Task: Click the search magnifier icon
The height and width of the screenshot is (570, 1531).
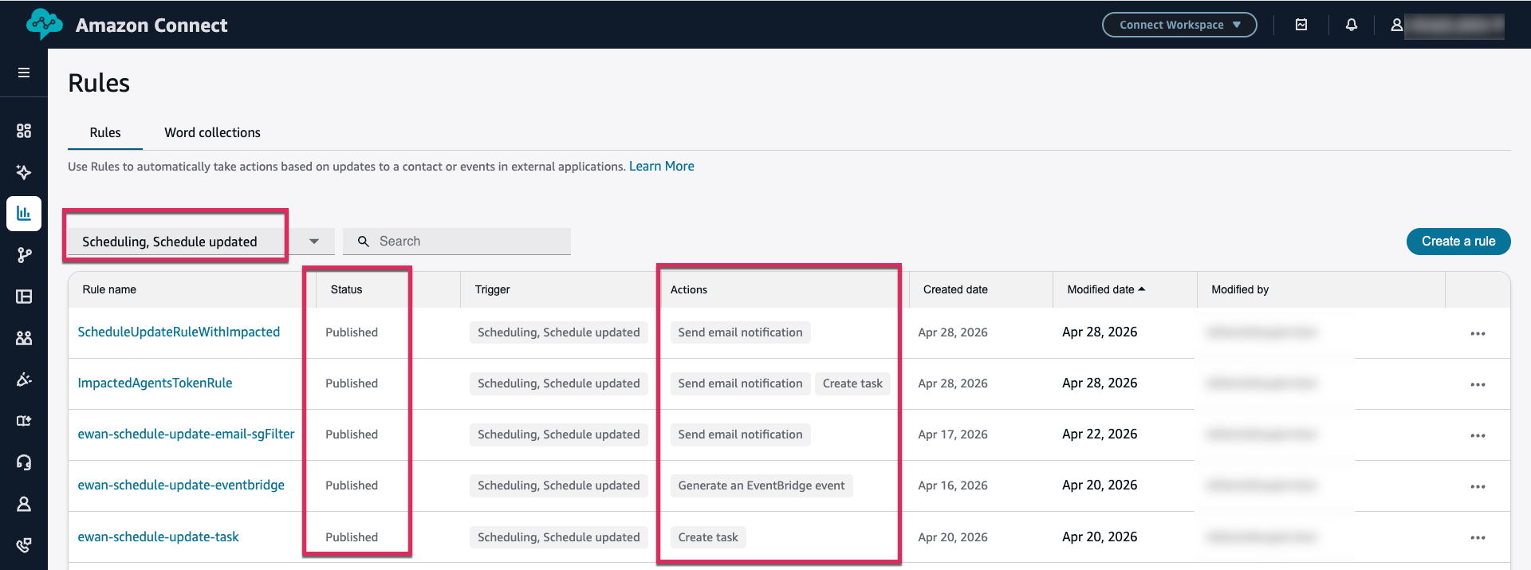Action: click(364, 242)
